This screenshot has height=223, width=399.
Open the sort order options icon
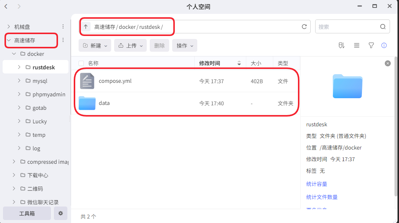click(341, 45)
